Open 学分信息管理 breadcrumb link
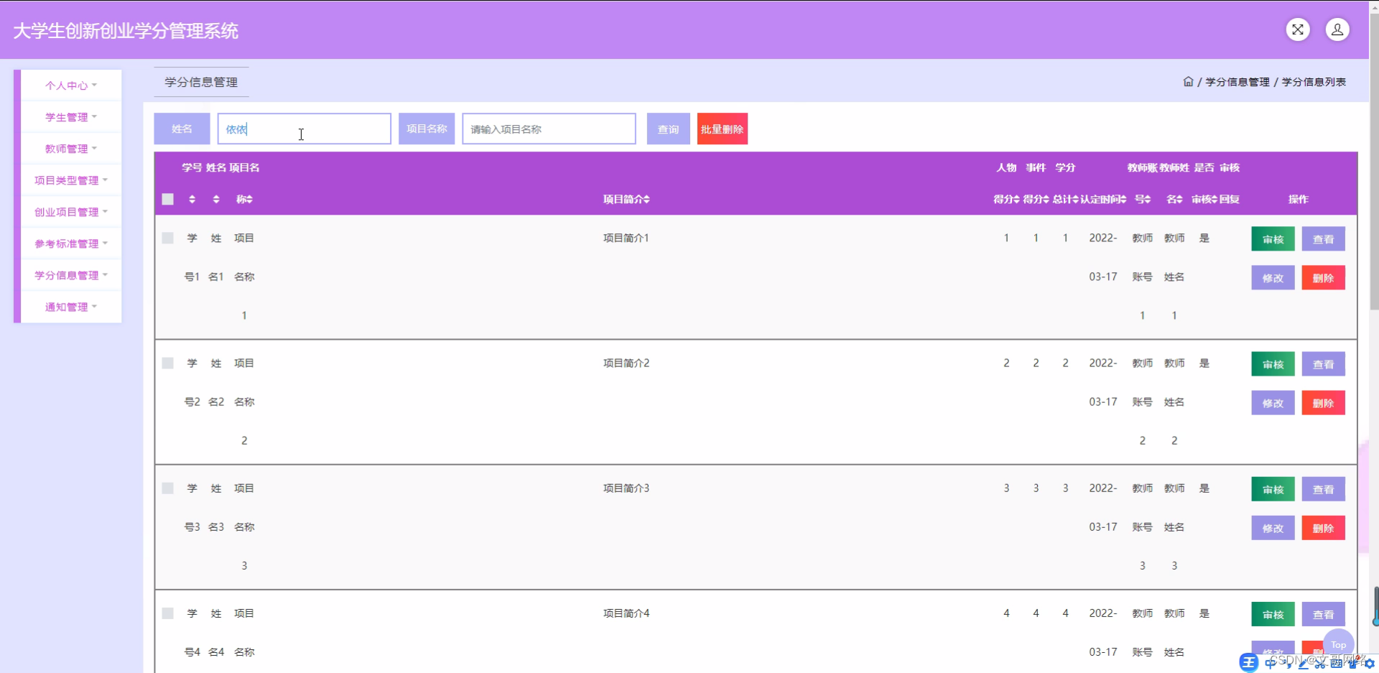This screenshot has height=673, width=1379. pyautogui.click(x=1237, y=82)
